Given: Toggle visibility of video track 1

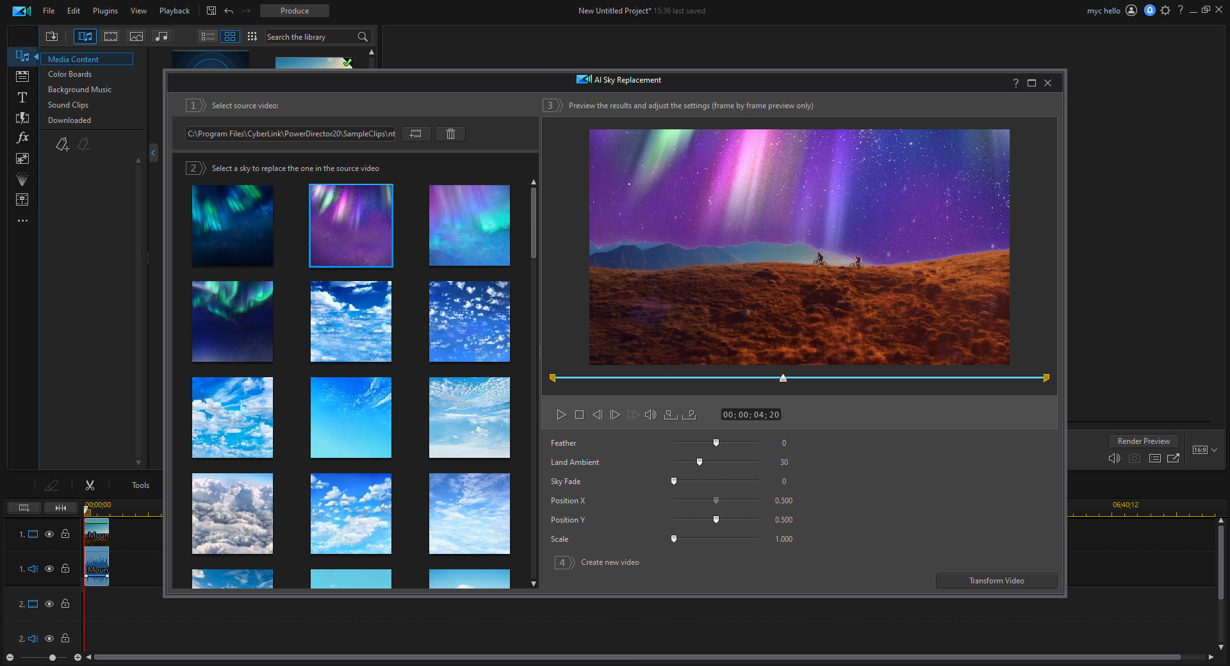Looking at the screenshot, I should pyautogui.click(x=49, y=534).
